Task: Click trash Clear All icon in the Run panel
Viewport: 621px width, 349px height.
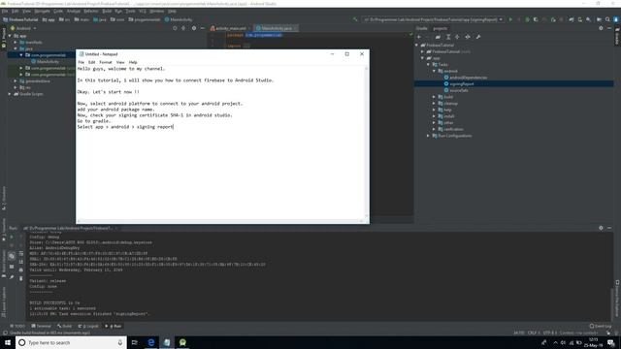Action: point(21,278)
